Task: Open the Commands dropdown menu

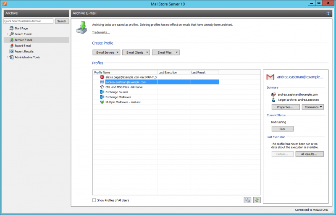Action: (x=312, y=107)
